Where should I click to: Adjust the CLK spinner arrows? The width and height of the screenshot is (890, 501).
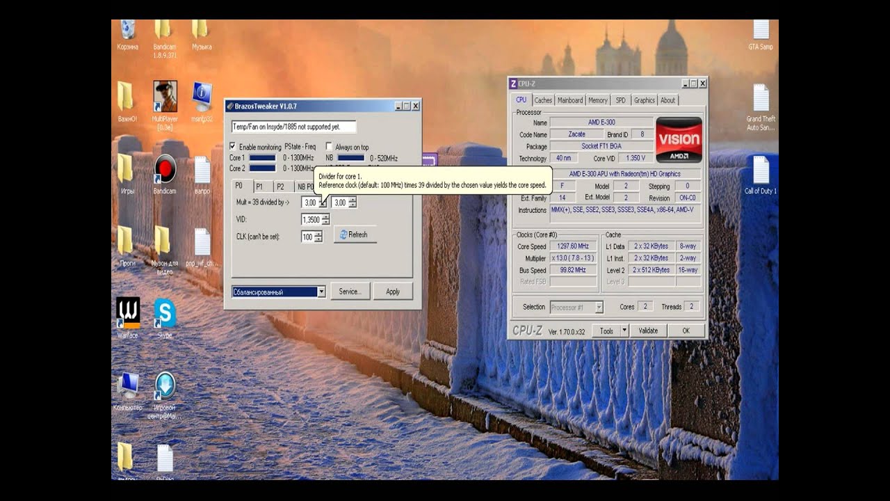tap(318, 237)
